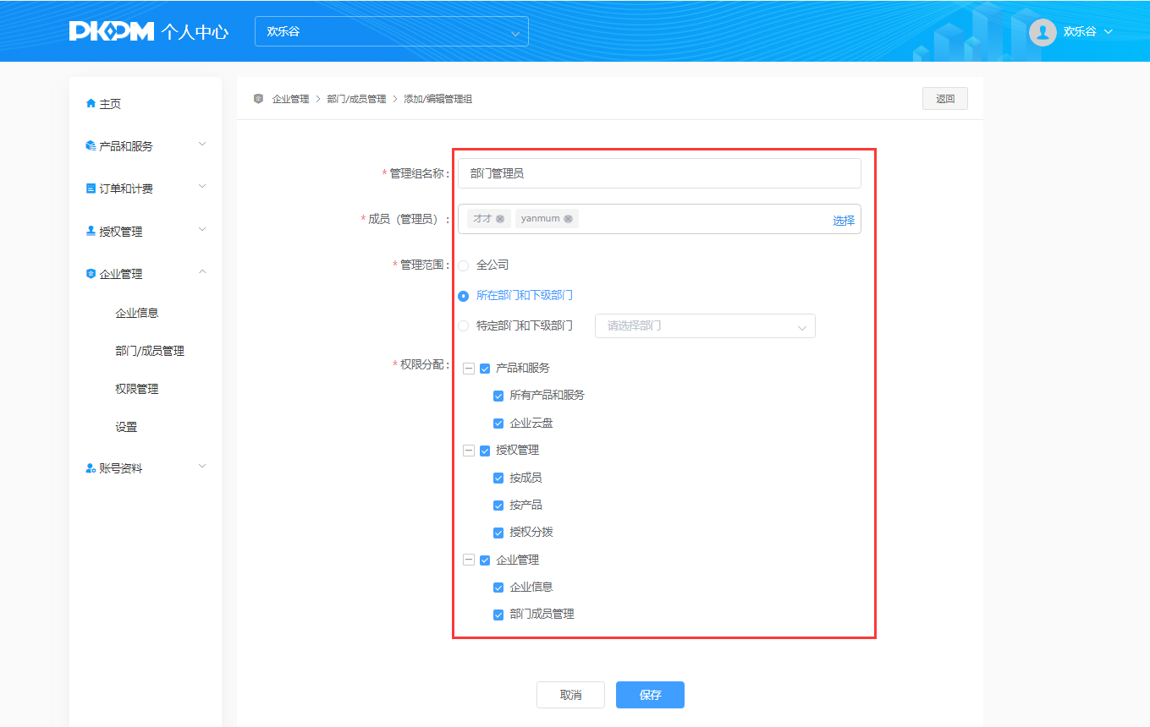Screen dimensions: 1150x727
Task: Click the 产品和服务 sidebar cube icon
Action: coord(91,145)
